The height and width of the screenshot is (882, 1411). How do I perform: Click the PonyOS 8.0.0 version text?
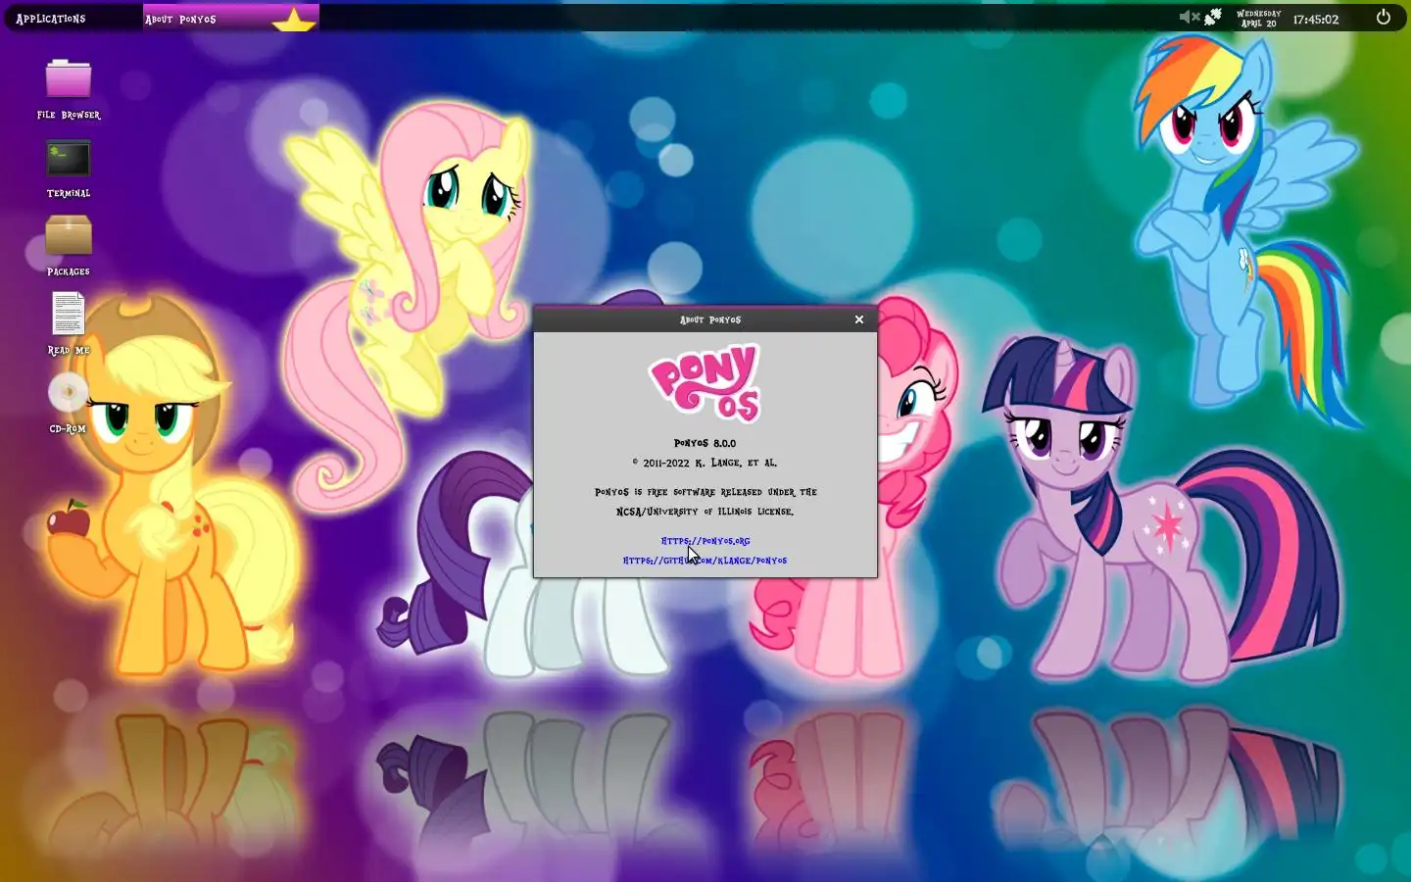[x=705, y=443]
